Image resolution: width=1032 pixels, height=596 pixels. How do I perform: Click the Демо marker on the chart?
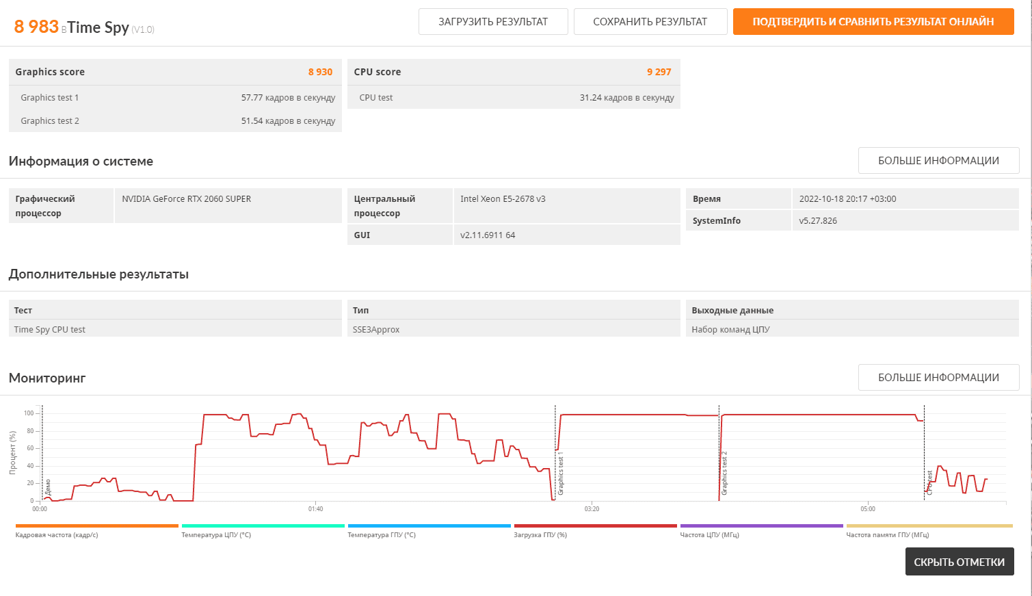(x=48, y=487)
